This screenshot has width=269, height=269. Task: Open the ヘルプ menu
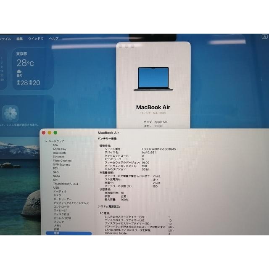click(x=54, y=39)
